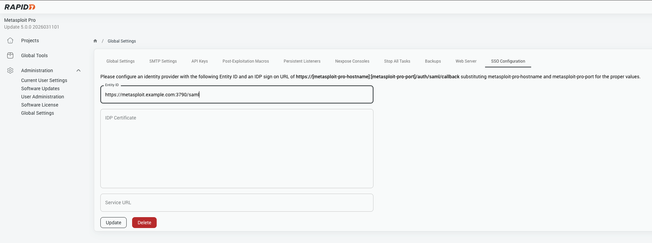
Task: Select the Post-Exploitation Macros tab
Action: [245, 61]
